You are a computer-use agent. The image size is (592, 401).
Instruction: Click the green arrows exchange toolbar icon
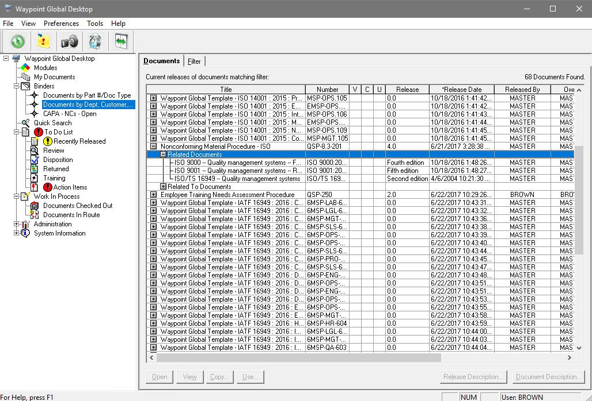pos(121,41)
